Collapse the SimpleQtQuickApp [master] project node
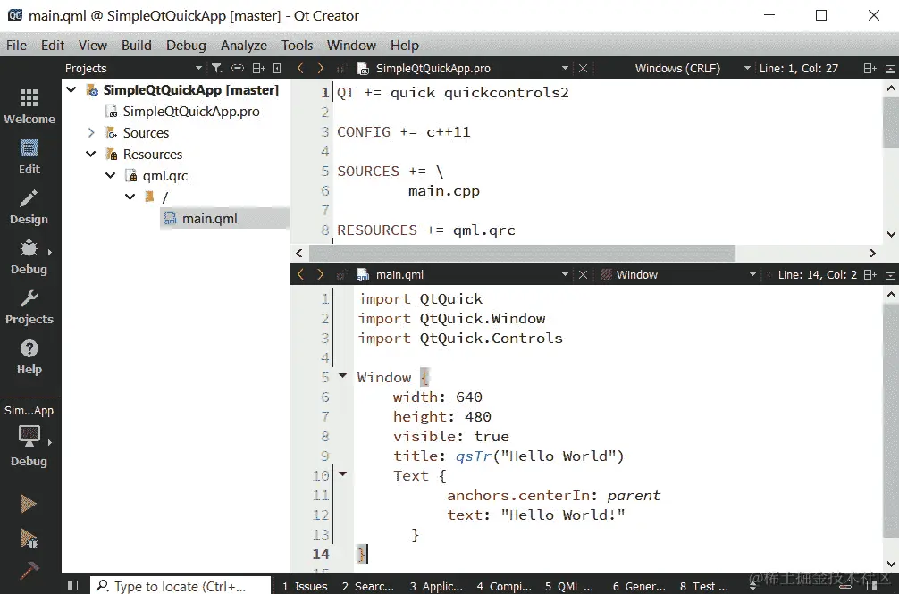 pos(71,89)
